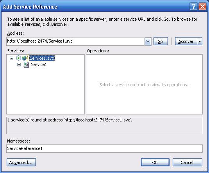Click the Discover button
This screenshot has width=209, height=173.
tap(186, 41)
